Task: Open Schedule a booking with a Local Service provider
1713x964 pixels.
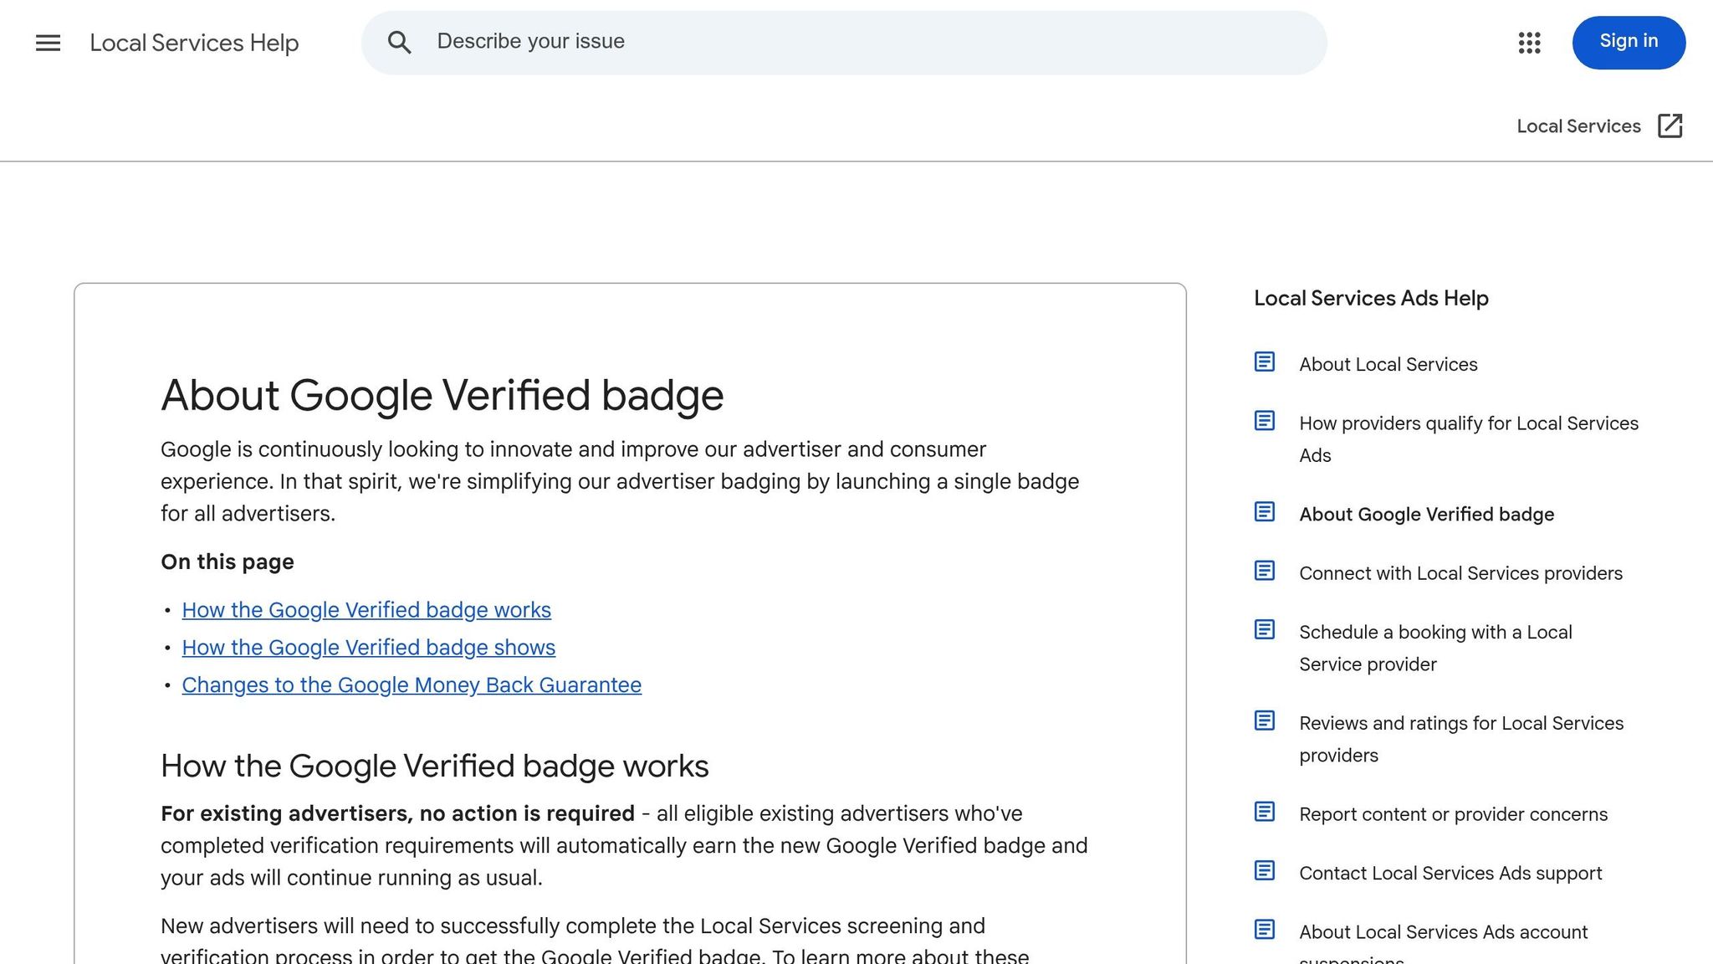Action: tap(1435, 649)
